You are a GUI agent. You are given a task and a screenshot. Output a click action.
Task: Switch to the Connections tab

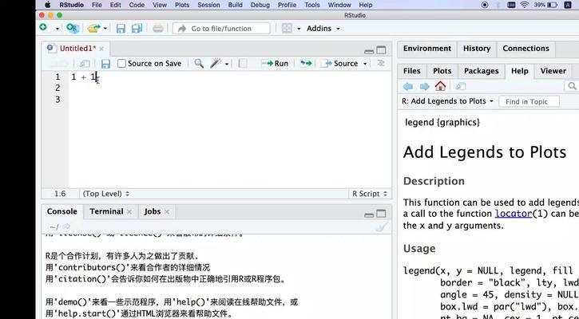(x=525, y=49)
